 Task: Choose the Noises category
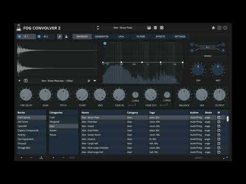pyautogui.click(x=64, y=130)
